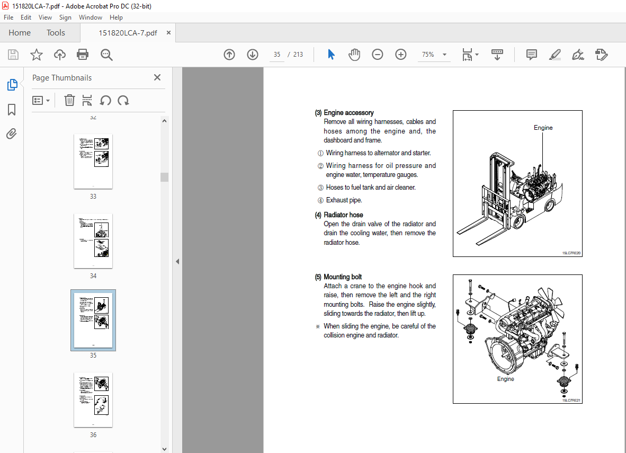This screenshot has height=453, width=626.
Task: Click the thumbnail scrollbar up arrow
Action: 165,121
